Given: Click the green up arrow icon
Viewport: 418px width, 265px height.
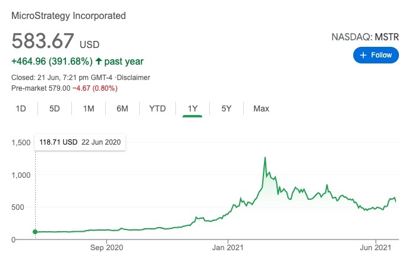Looking at the screenshot, I should (x=98, y=61).
